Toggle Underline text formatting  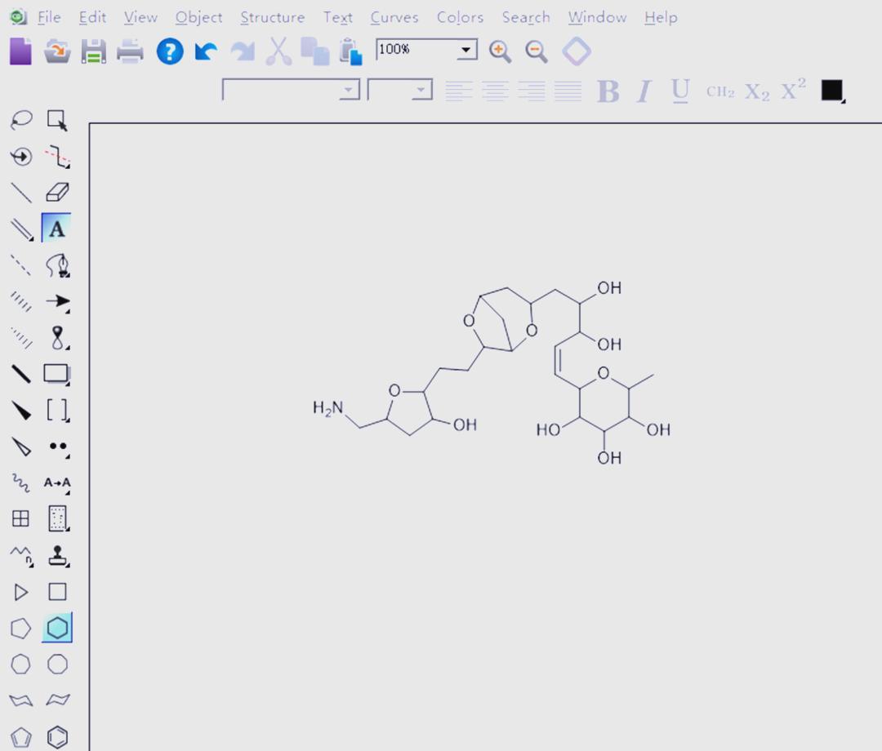[x=680, y=91]
